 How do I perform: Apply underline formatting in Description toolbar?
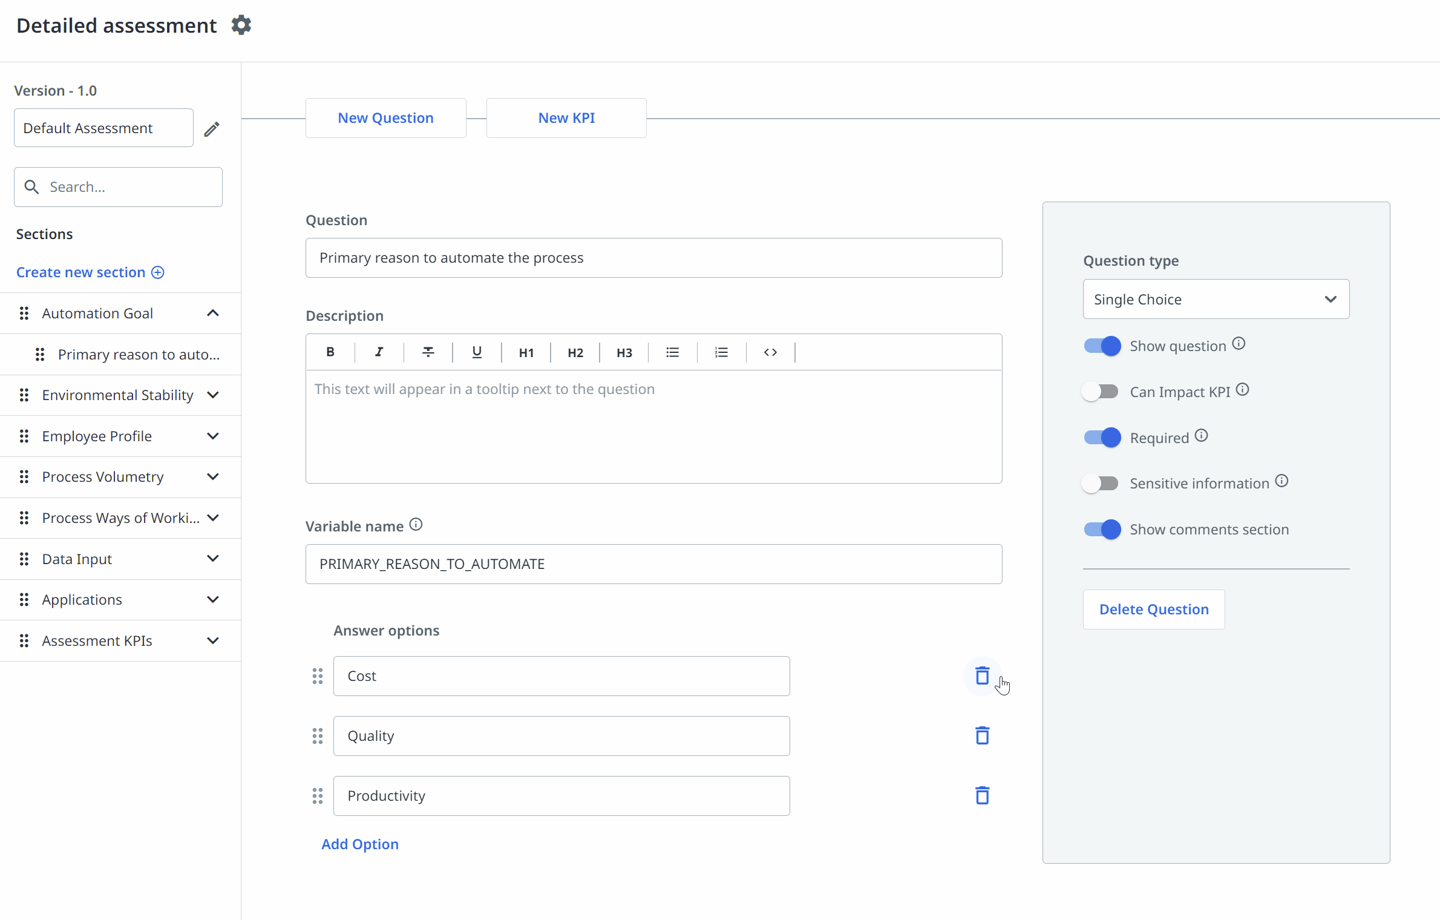click(x=477, y=352)
